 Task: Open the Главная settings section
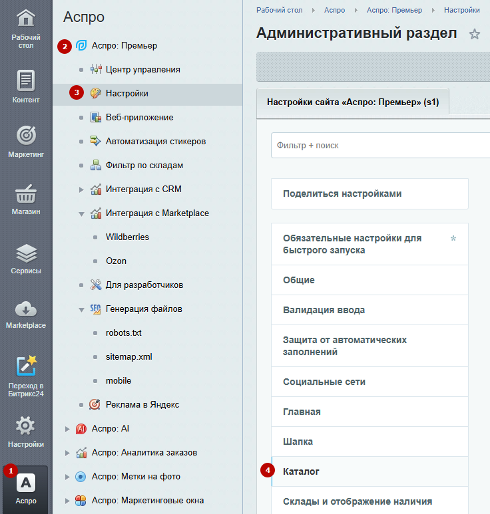[x=369, y=412]
